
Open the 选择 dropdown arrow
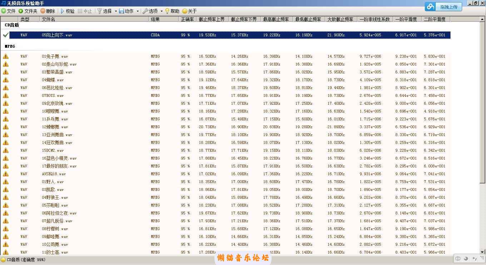click(x=116, y=11)
